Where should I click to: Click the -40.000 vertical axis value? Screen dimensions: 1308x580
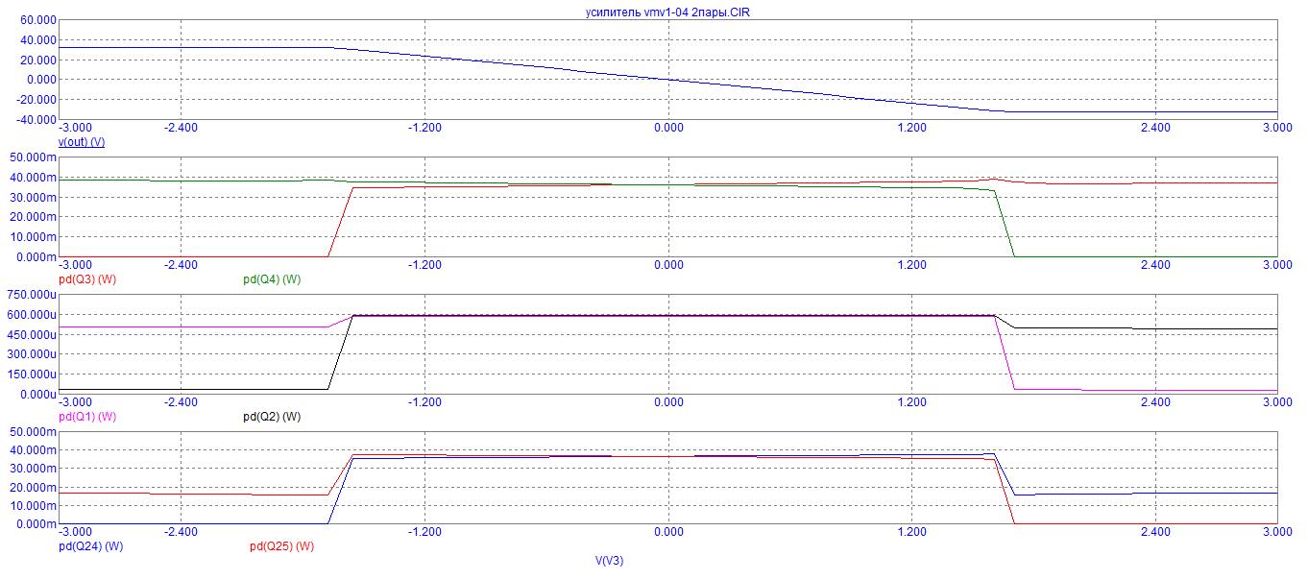coord(35,120)
